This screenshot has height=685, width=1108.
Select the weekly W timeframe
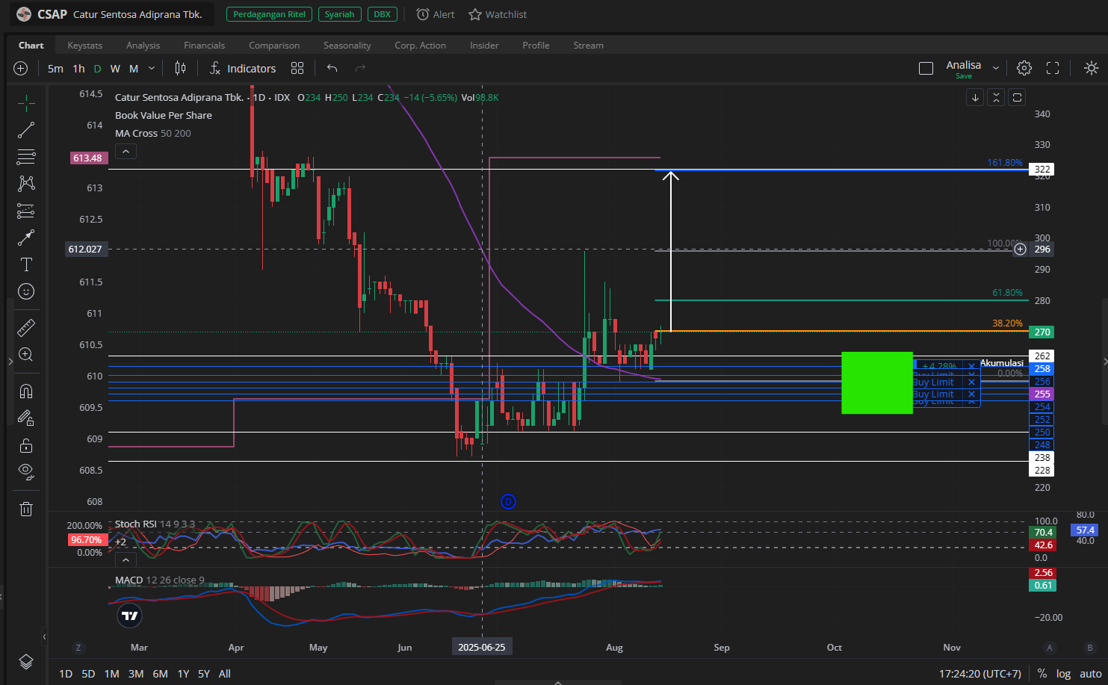pyautogui.click(x=115, y=68)
